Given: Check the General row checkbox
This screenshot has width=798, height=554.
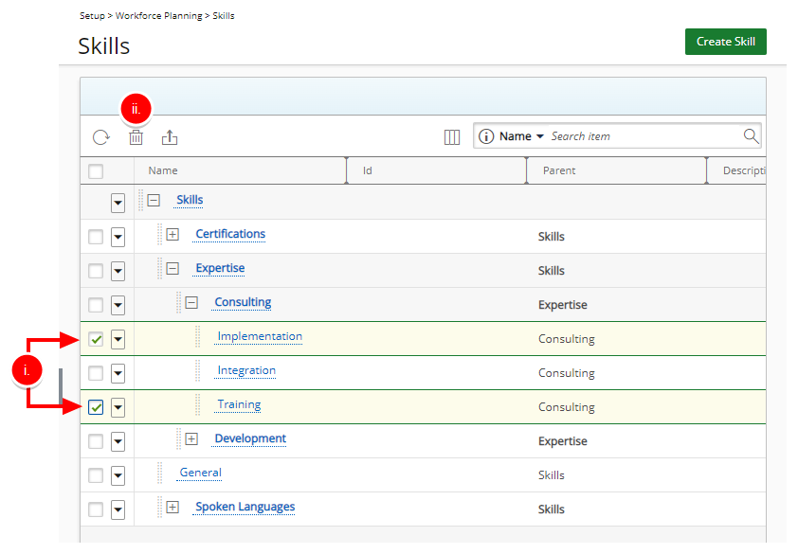Looking at the screenshot, I should coord(96,475).
